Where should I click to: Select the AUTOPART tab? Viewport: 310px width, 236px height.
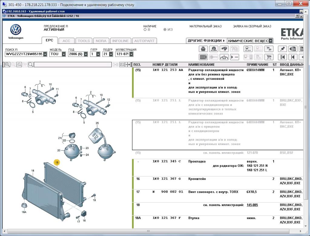point(144,41)
